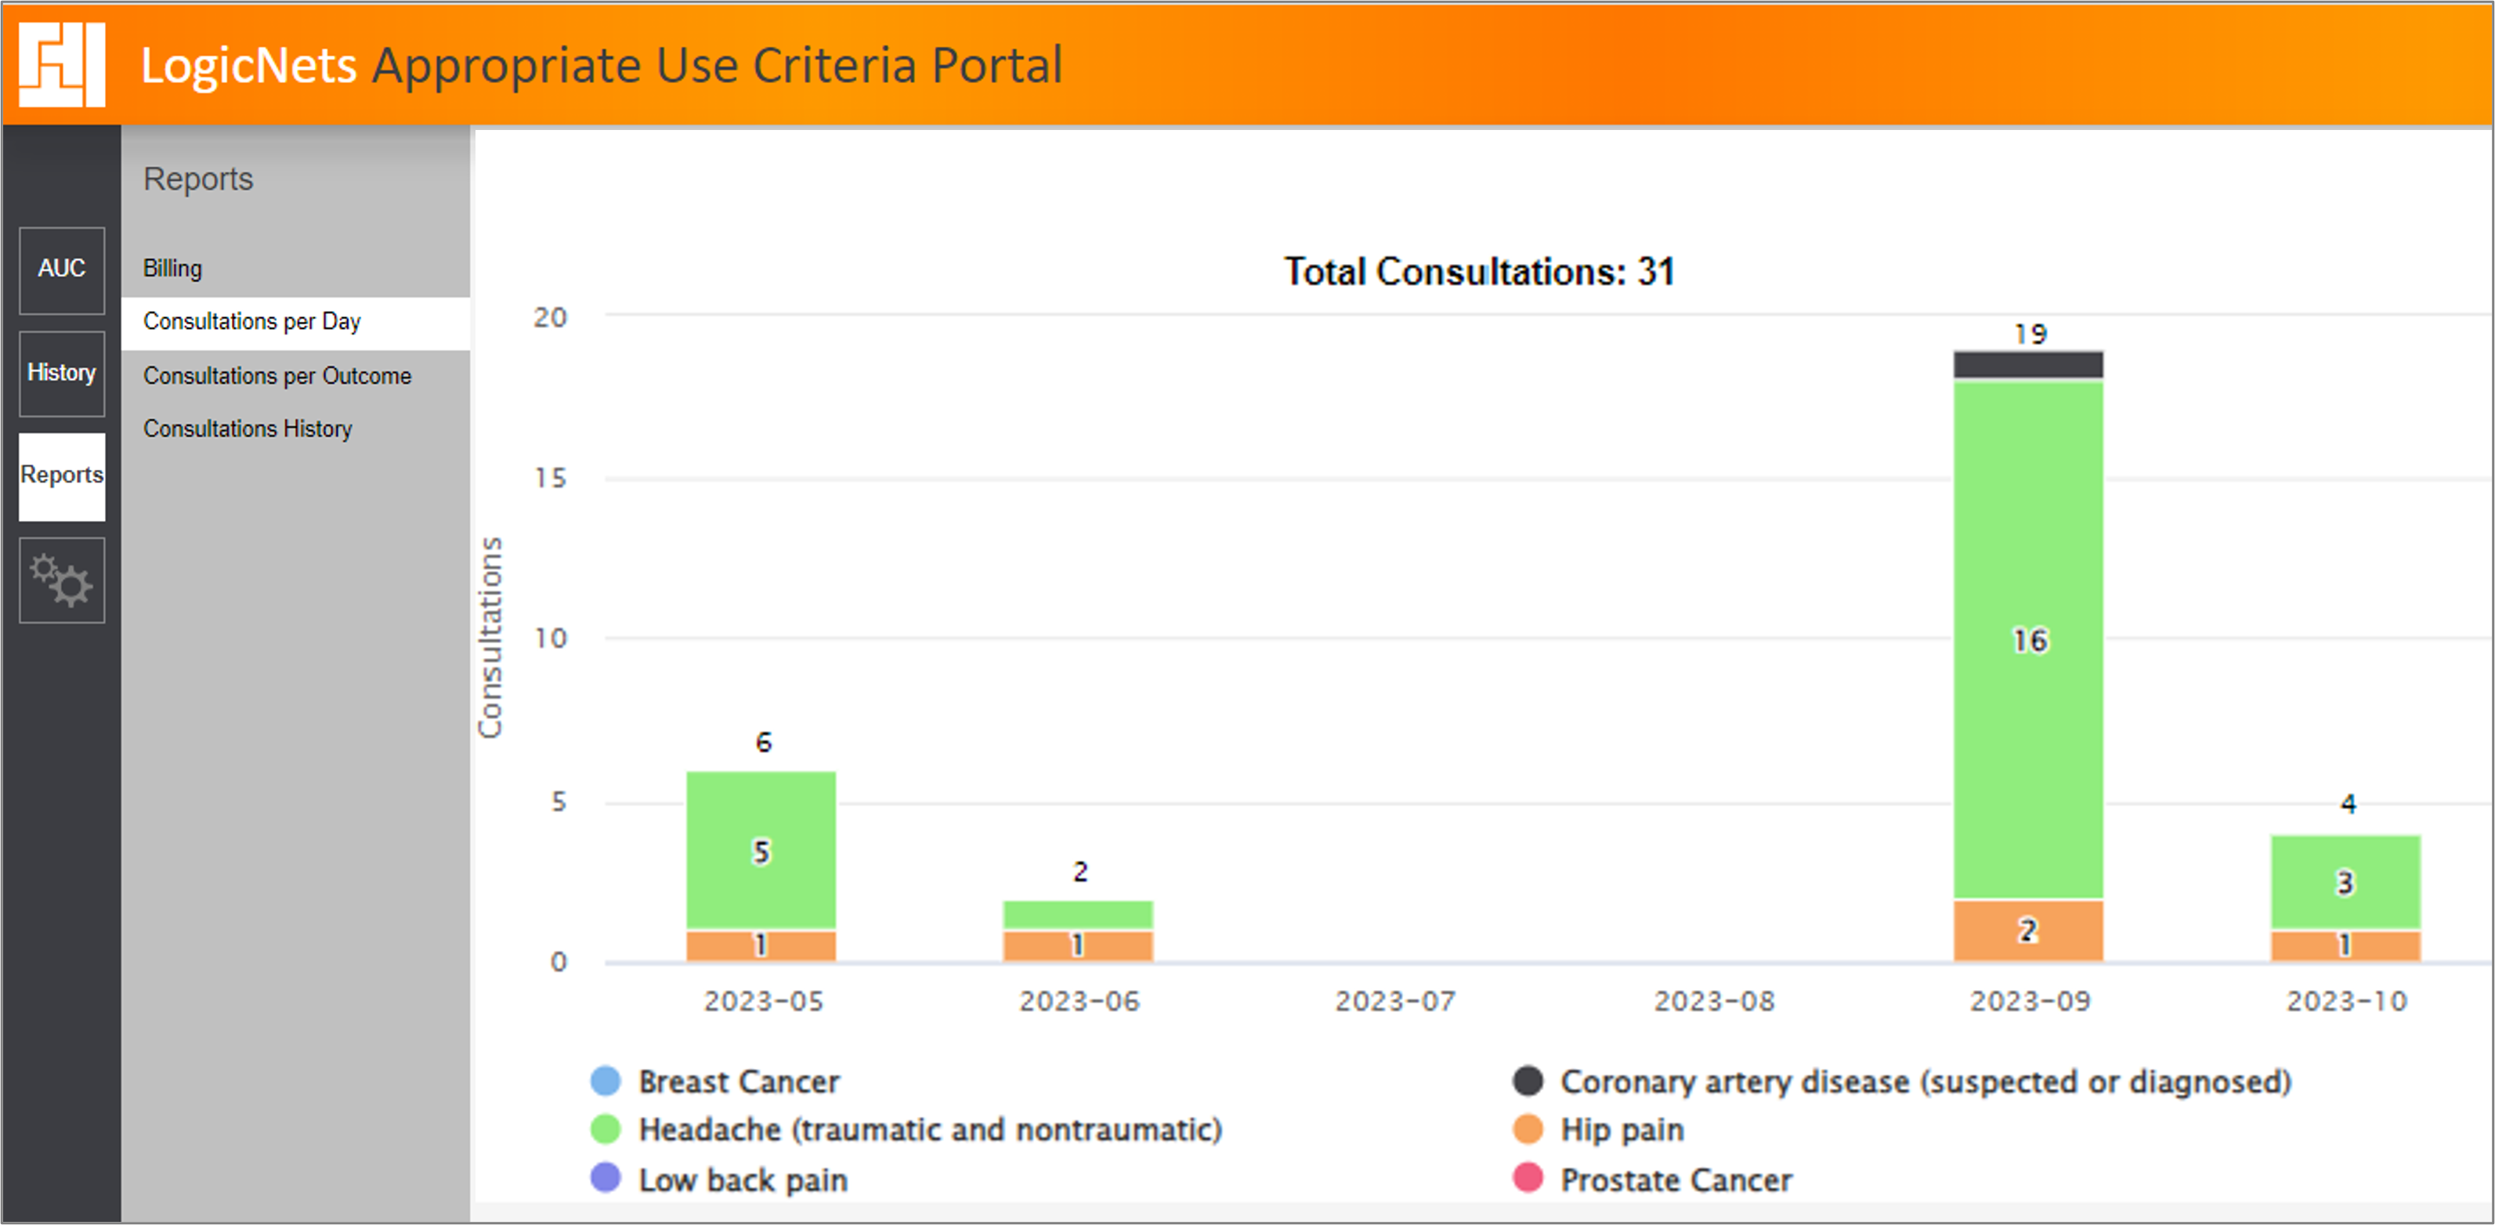Screen dimensions: 2495x1225
Task: Click the Reports panel heading
Action: [198, 179]
